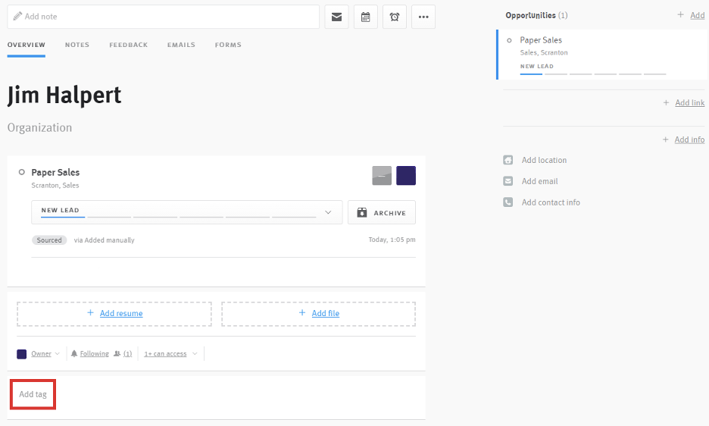Click the 1+ can access link
The image size is (709, 426).
[x=165, y=353]
